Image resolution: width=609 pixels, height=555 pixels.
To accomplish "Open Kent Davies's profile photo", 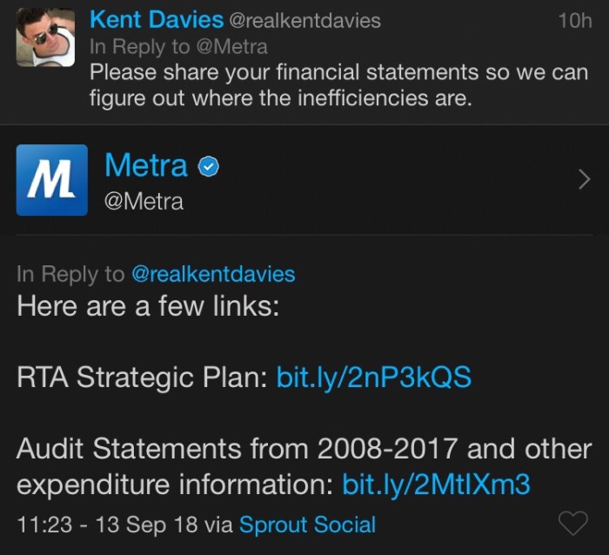I will coord(45,37).
